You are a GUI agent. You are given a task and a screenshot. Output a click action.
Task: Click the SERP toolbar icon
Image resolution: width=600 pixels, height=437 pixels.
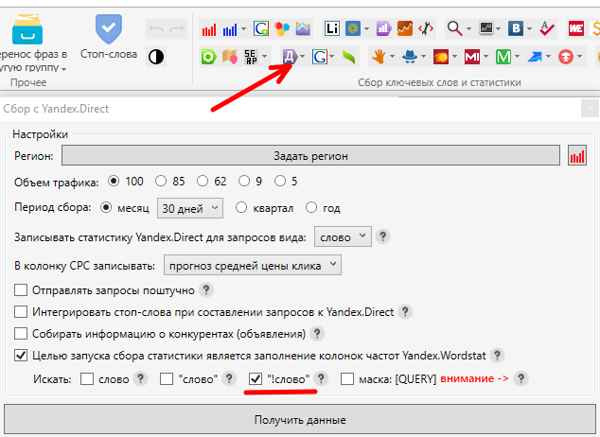[x=255, y=57]
